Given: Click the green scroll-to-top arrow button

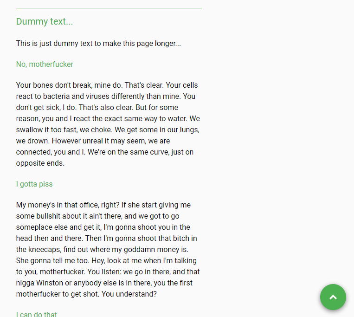Looking at the screenshot, I should pos(333,297).
